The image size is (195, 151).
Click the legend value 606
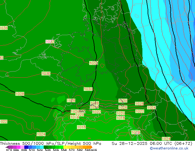pyautogui.click(x=94, y=150)
